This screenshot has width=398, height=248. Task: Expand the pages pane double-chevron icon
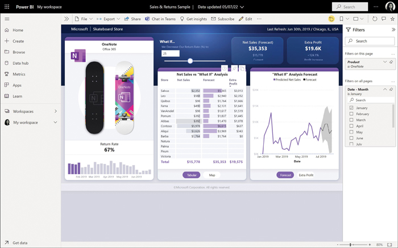point(67,19)
